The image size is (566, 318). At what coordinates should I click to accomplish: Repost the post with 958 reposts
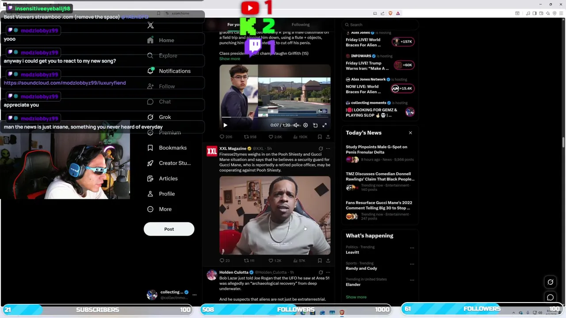(250, 137)
